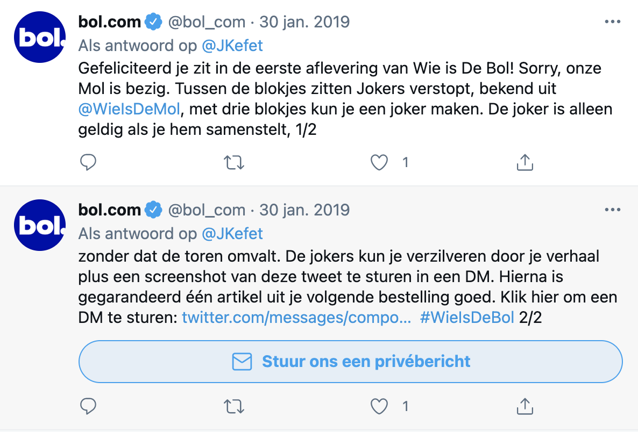Open @JKefet profile from second tweet
Image resolution: width=638 pixels, height=432 pixels.
[x=232, y=234]
